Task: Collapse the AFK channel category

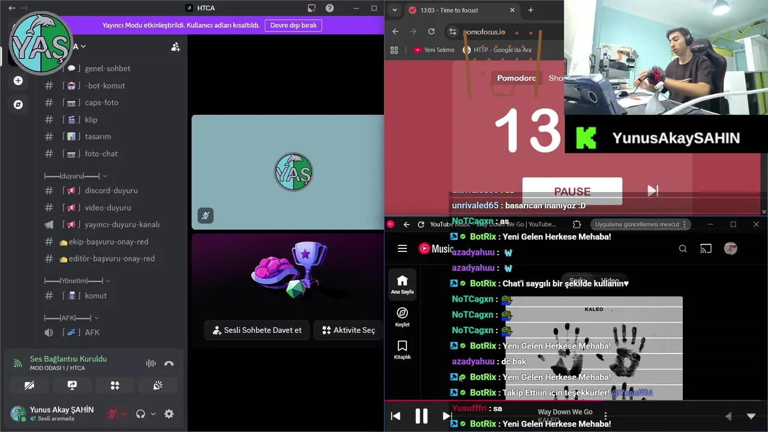Action: (x=71, y=317)
